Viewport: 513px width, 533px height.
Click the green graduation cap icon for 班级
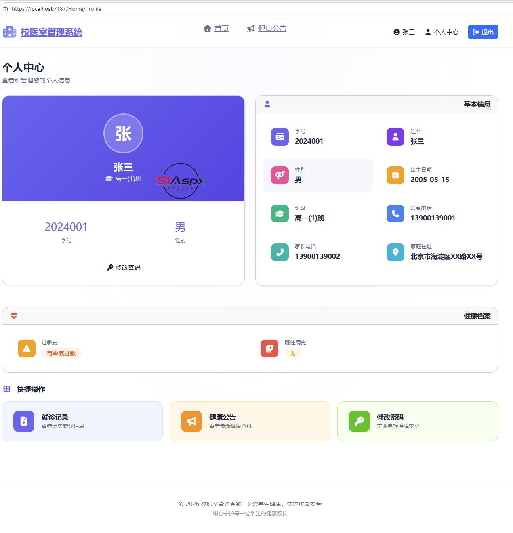coord(280,214)
